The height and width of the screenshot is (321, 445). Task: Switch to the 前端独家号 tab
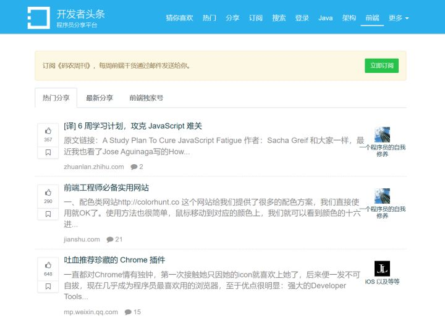click(x=146, y=98)
